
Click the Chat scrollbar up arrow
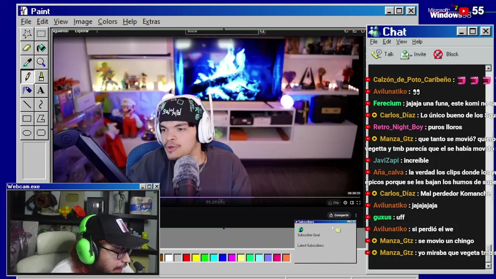[x=488, y=68]
